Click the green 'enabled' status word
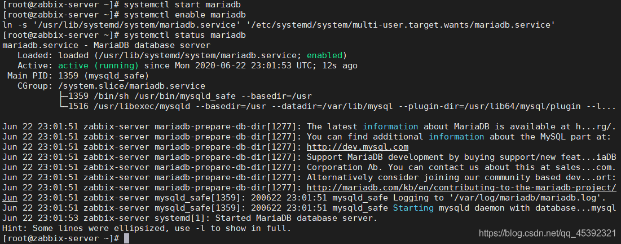This screenshot has height=244, width=621. click(324, 55)
